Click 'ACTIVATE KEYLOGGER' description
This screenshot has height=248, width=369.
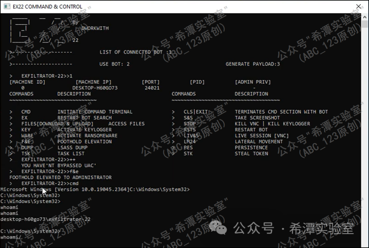coord(84,130)
